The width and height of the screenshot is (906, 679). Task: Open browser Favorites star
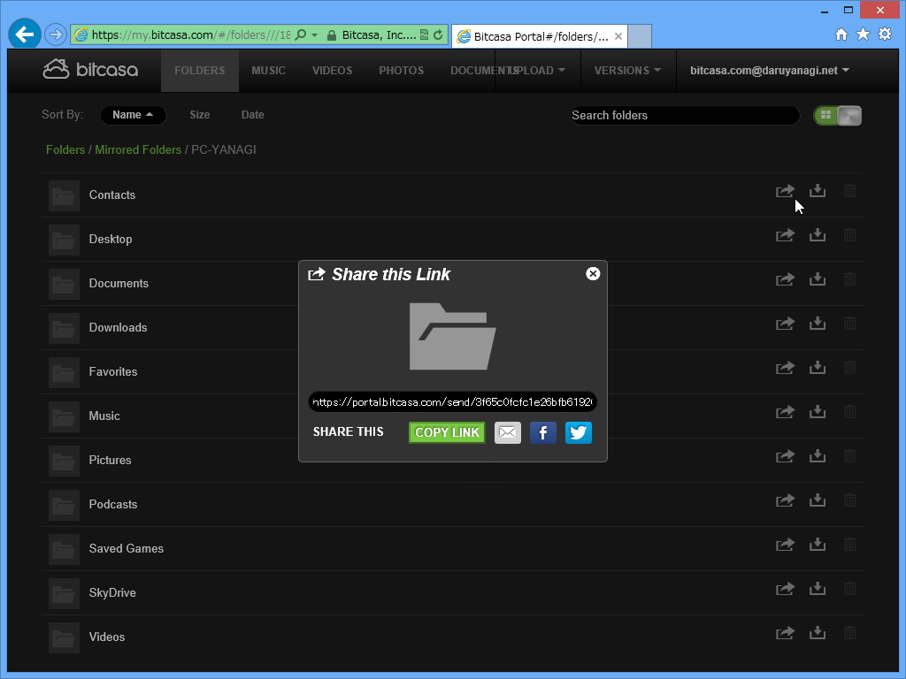point(863,34)
